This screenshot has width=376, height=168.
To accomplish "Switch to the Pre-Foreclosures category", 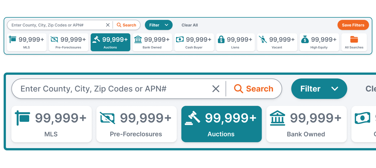I will (x=69, y=42).
